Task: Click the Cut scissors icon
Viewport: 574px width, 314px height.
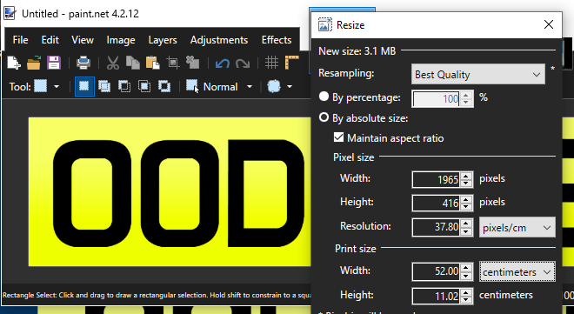Action: coord(113,63)
